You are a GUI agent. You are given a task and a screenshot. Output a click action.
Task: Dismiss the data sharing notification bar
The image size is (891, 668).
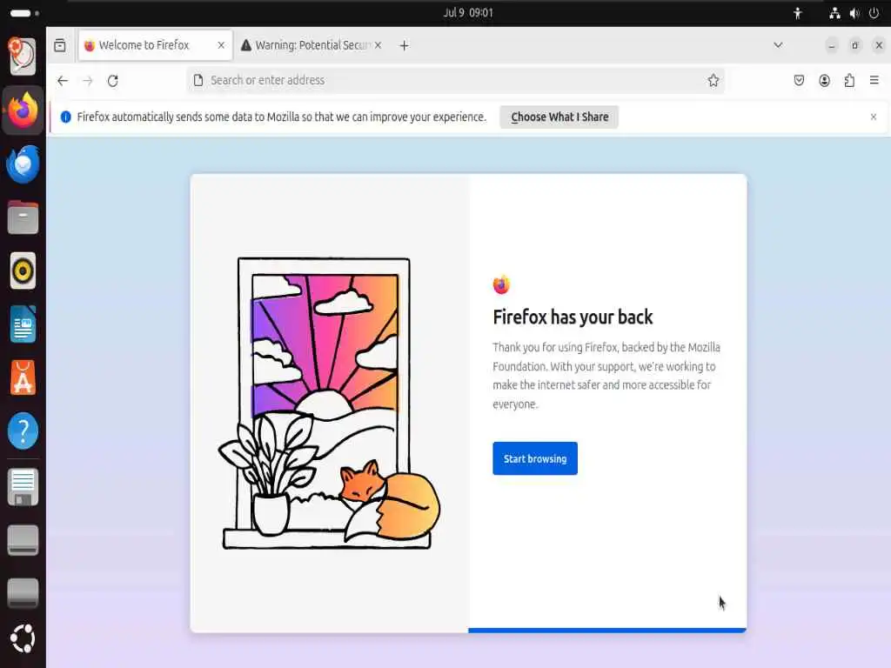[874, 117]
